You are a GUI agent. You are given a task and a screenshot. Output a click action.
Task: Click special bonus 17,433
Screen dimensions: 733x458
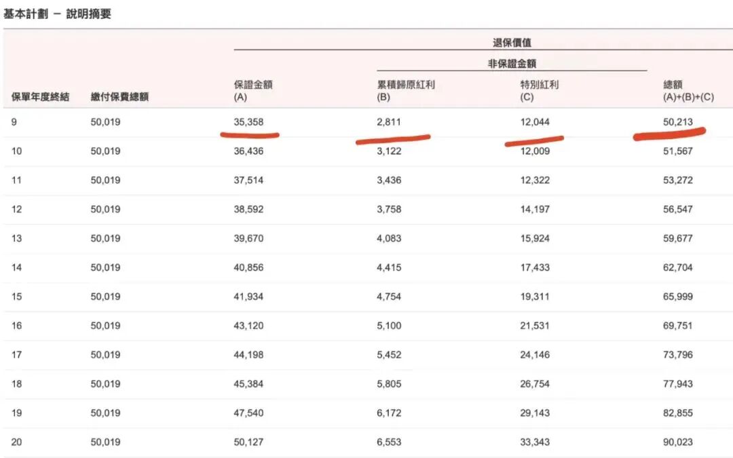click(535, 267)
